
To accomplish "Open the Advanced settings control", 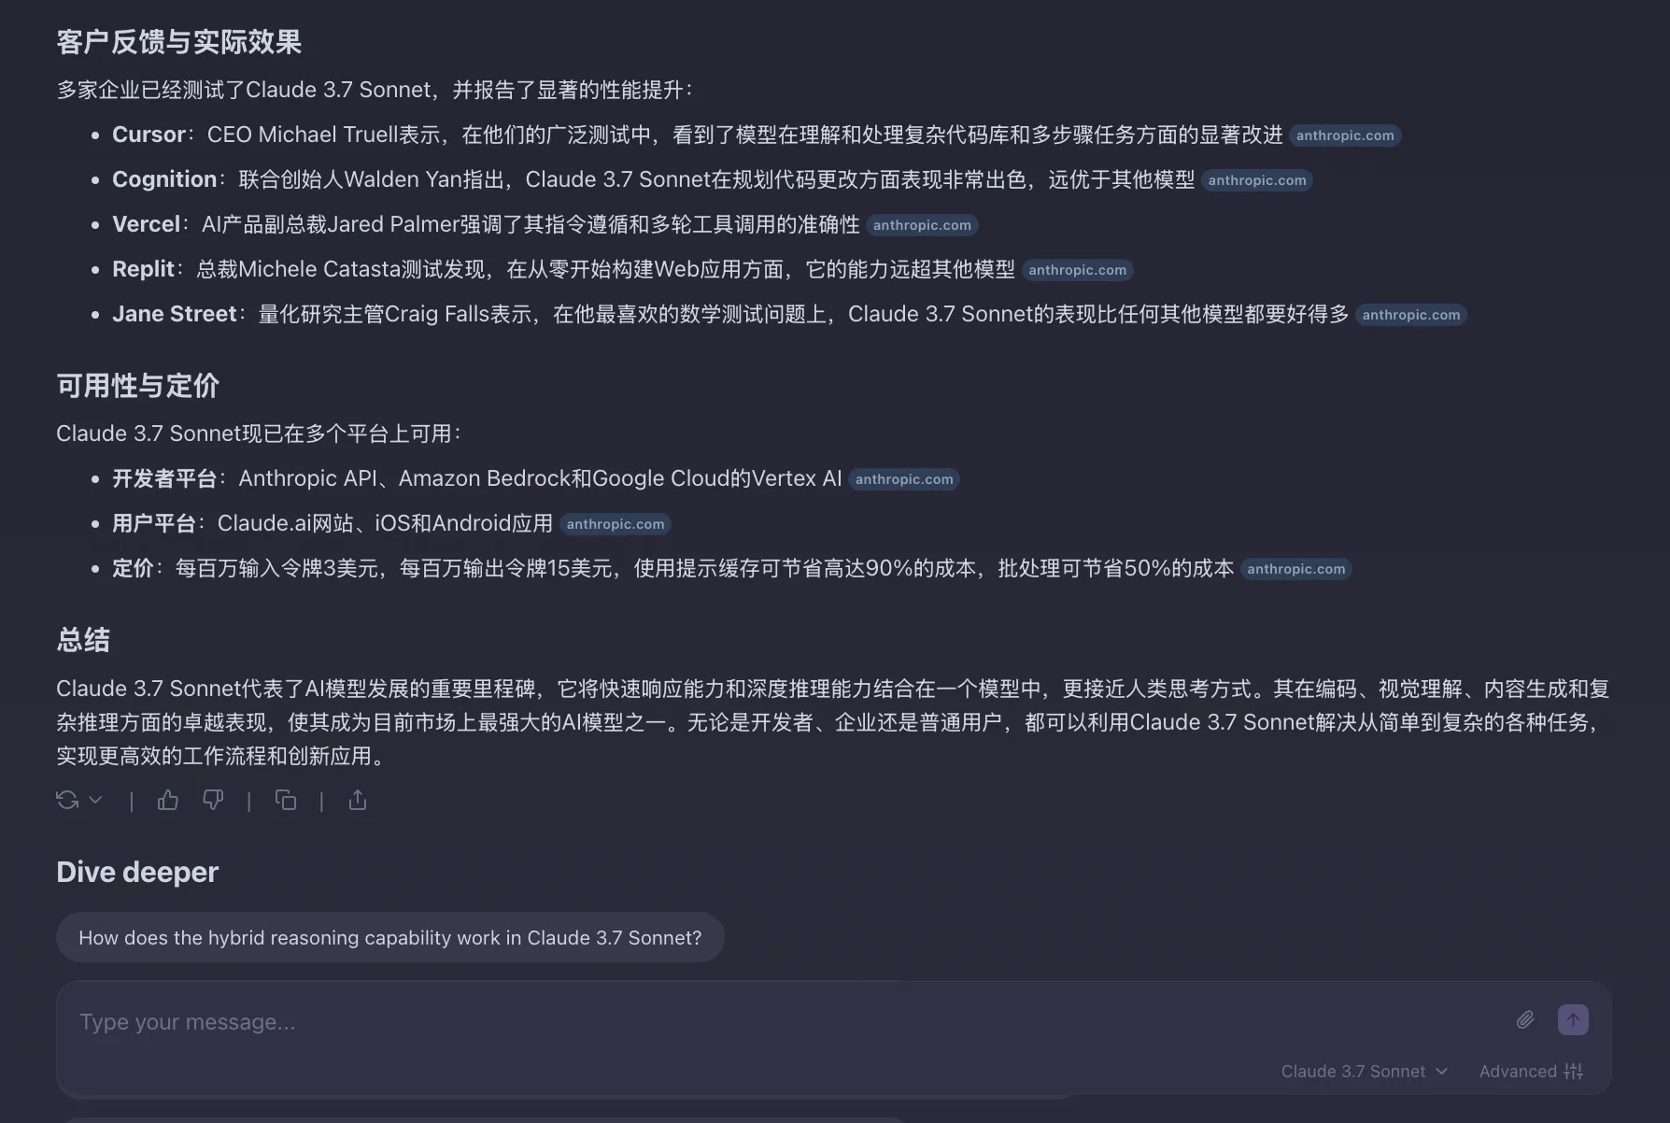I will point(1531,1071).
